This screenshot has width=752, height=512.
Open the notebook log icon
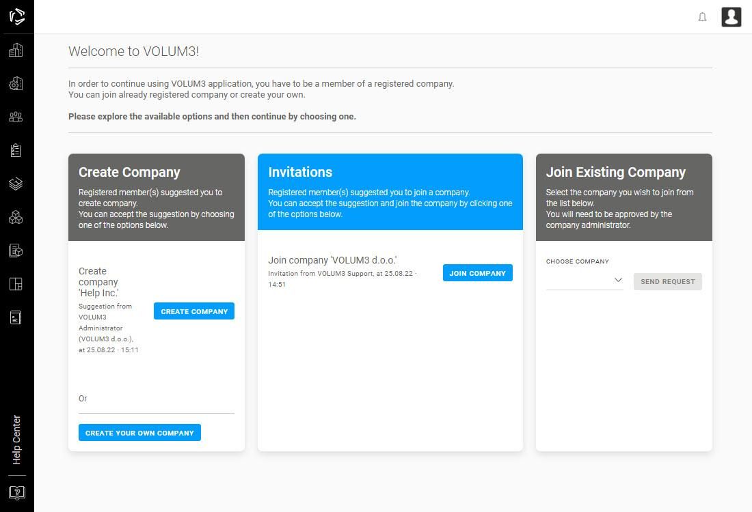16,317
